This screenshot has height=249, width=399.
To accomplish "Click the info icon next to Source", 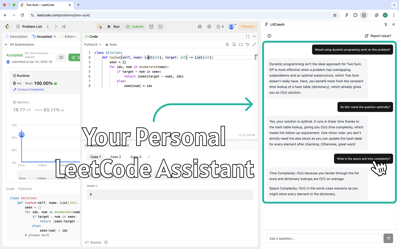I will coord(106,242).
